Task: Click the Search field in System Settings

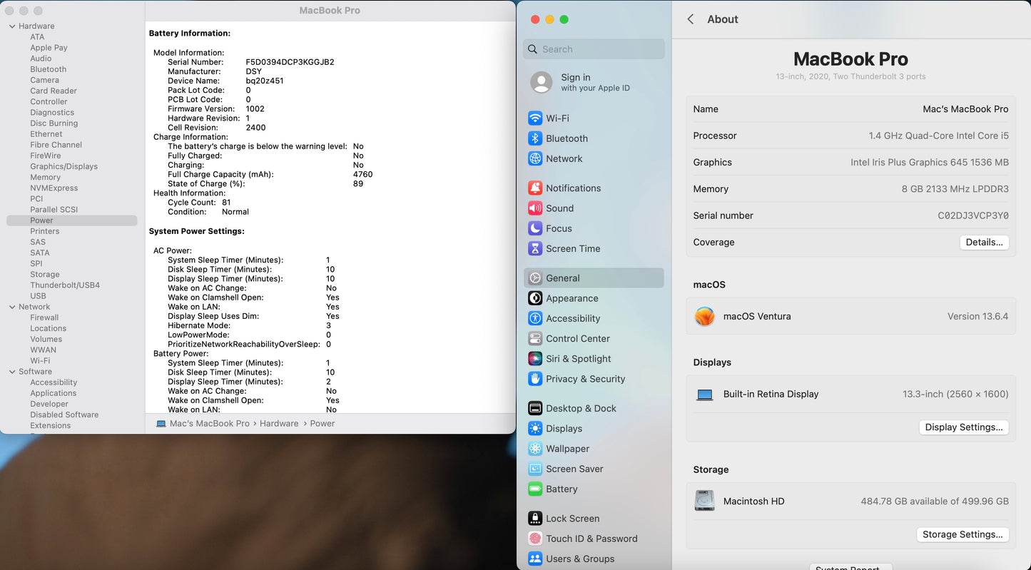Action: pos(599,49)
